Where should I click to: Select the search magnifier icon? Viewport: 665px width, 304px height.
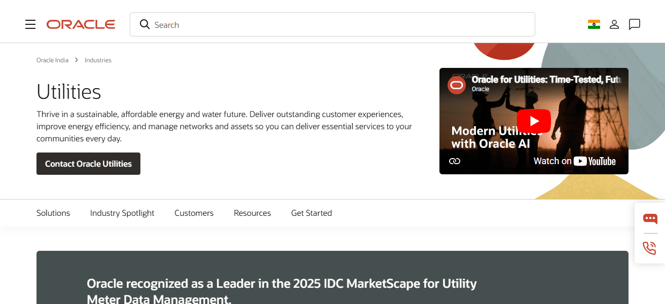[x=145, y=24]
